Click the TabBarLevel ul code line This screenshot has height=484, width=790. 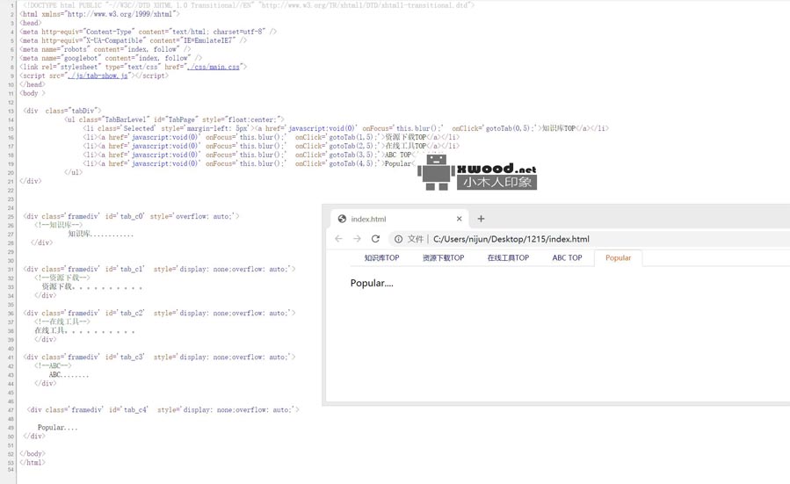(x=174, y=119)
